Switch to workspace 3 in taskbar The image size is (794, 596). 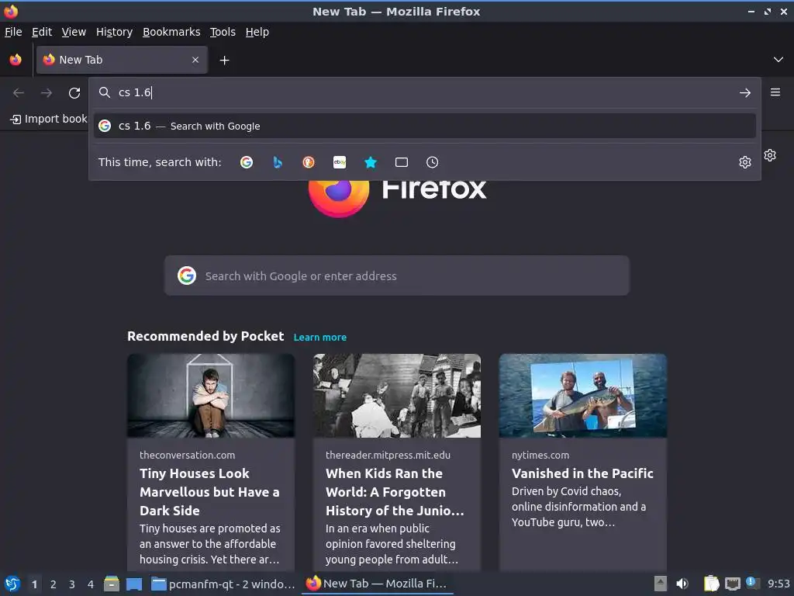pyautogui.click(x=72, y=584)
